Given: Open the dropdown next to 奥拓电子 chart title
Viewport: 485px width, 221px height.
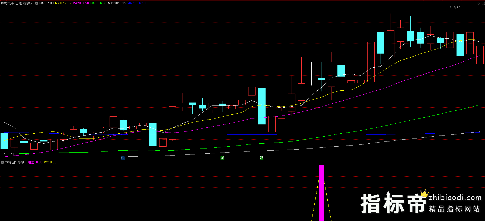Looking at the screenshot, I should [x=37, y=3].
